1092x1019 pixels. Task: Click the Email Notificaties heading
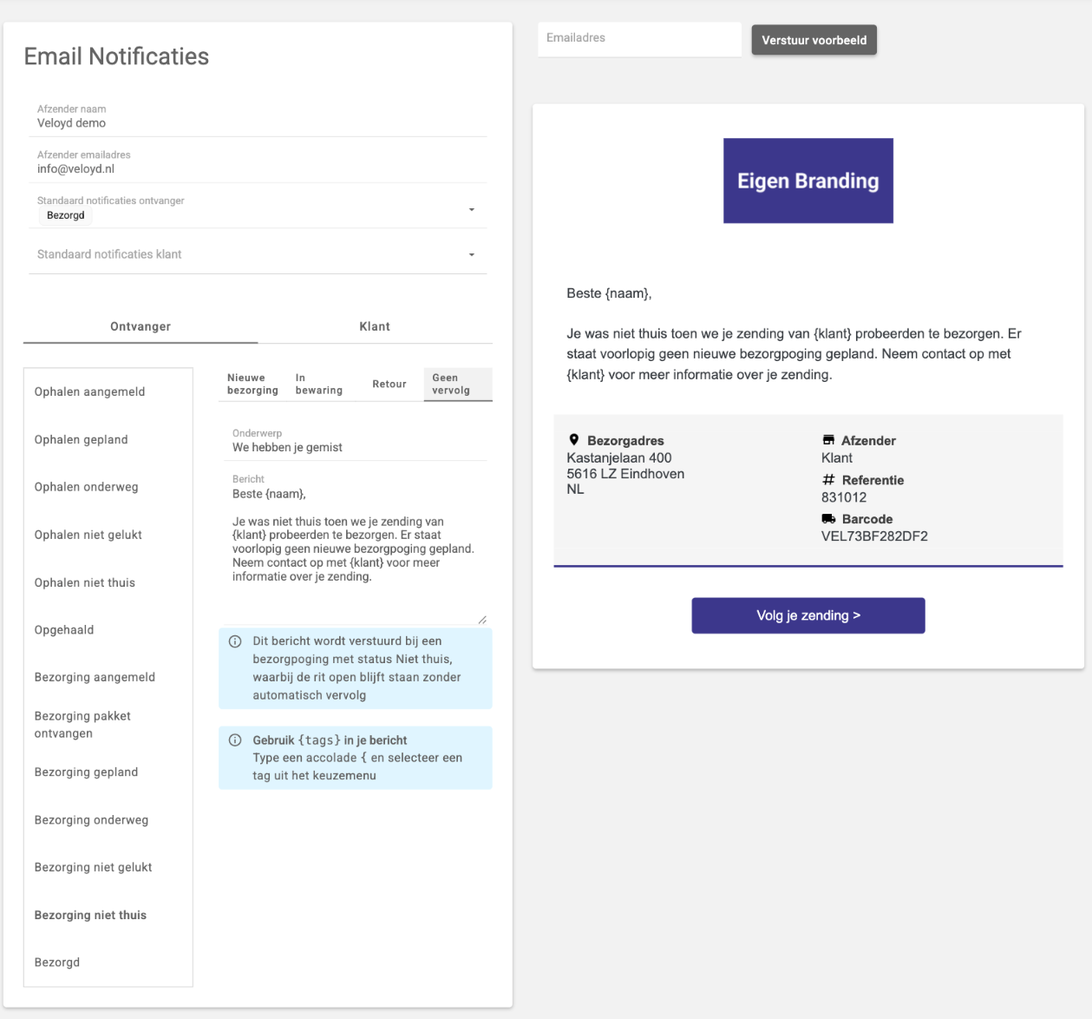tap(116, 56)
